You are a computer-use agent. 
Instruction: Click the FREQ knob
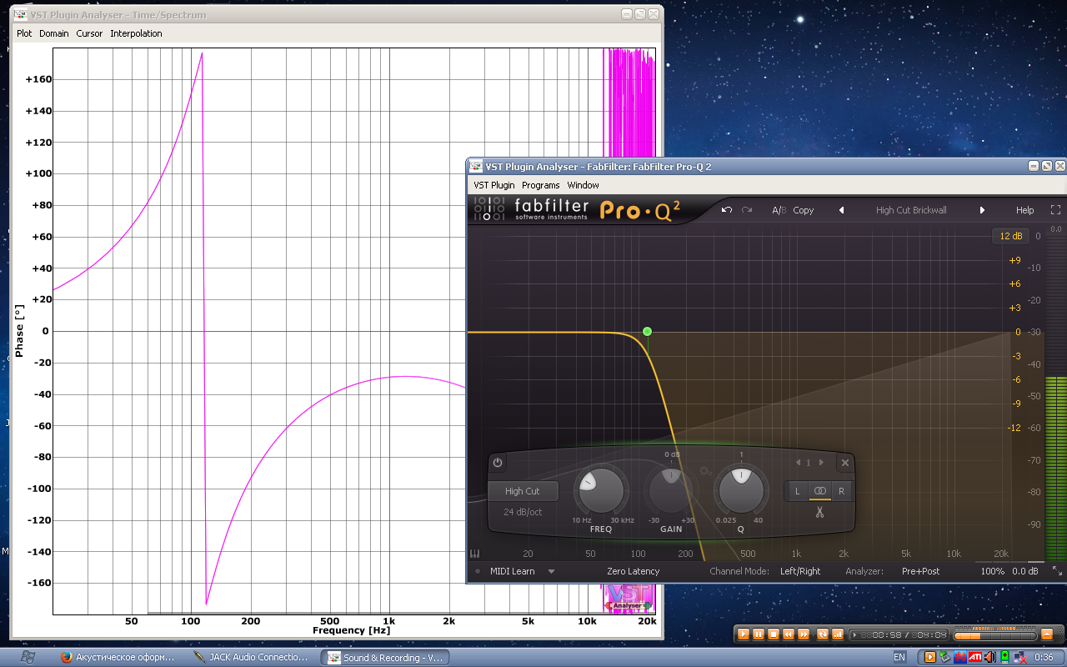pyautogui.click(x=600, y=490)
